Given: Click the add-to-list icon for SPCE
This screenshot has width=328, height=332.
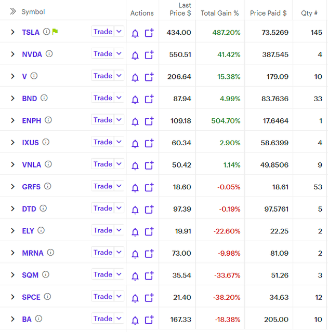Looking at the screenshot, I should coord(149,297).
